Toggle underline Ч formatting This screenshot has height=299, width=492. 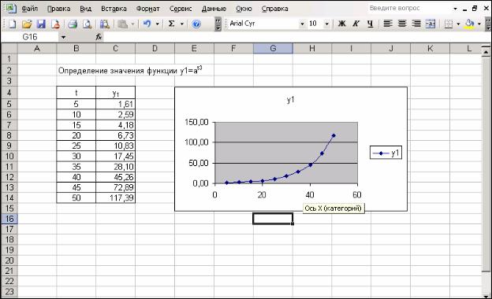coord(371,24)
